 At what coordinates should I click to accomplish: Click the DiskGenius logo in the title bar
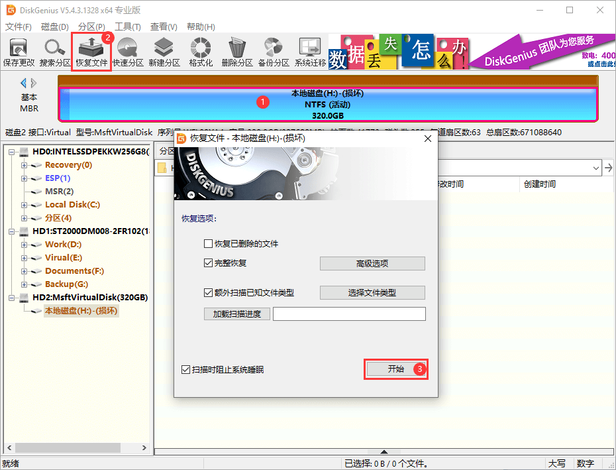tap(11, 10)
